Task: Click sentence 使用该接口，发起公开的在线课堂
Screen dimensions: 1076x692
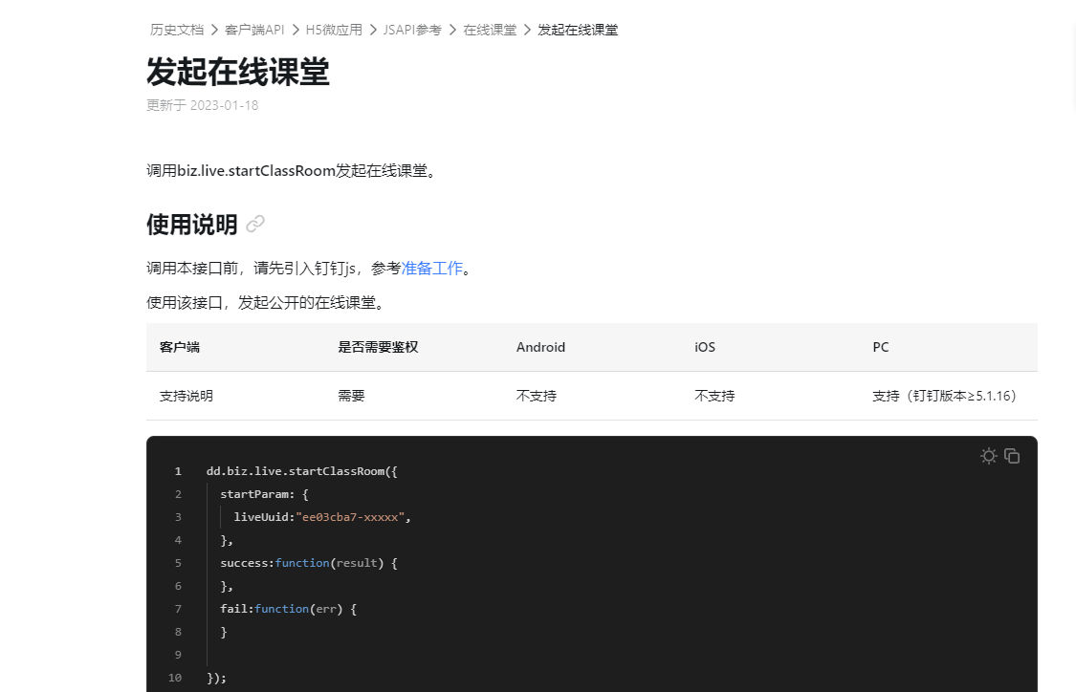Action: pos(265,302)
